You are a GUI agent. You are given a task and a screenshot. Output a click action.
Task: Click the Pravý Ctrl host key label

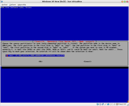click(x=122, y=104)
